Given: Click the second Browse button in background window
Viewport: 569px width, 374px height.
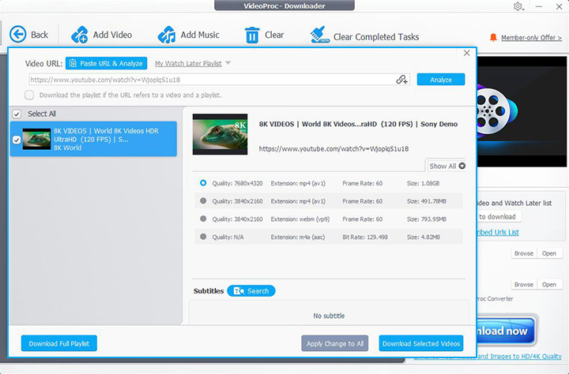Looking at the screenshot, I should pyautogui.click(x=524, y=285).
